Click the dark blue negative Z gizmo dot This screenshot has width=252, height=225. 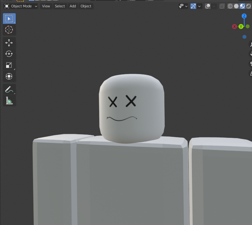(x=244, y=37)
